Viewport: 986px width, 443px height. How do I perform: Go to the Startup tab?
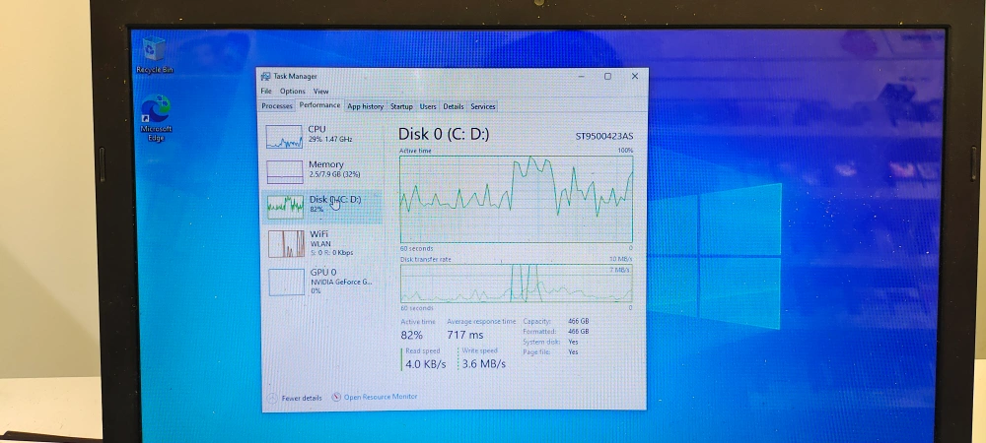(x=401, y=106)
